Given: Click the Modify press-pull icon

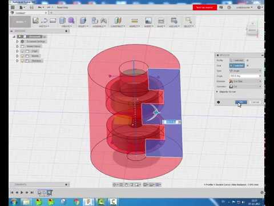Looking at the screenshot, I should click(x=83, y=21).
